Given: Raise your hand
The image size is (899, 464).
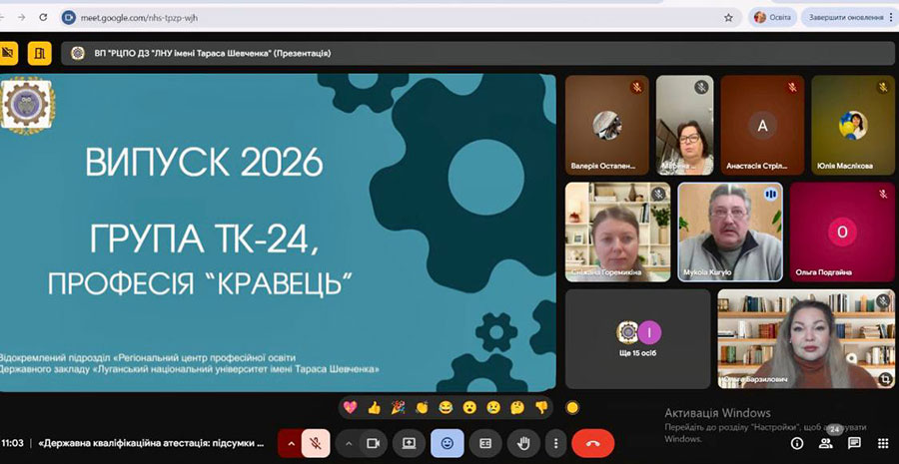Looking at the screenshot, I should click(x=523, y=443).
